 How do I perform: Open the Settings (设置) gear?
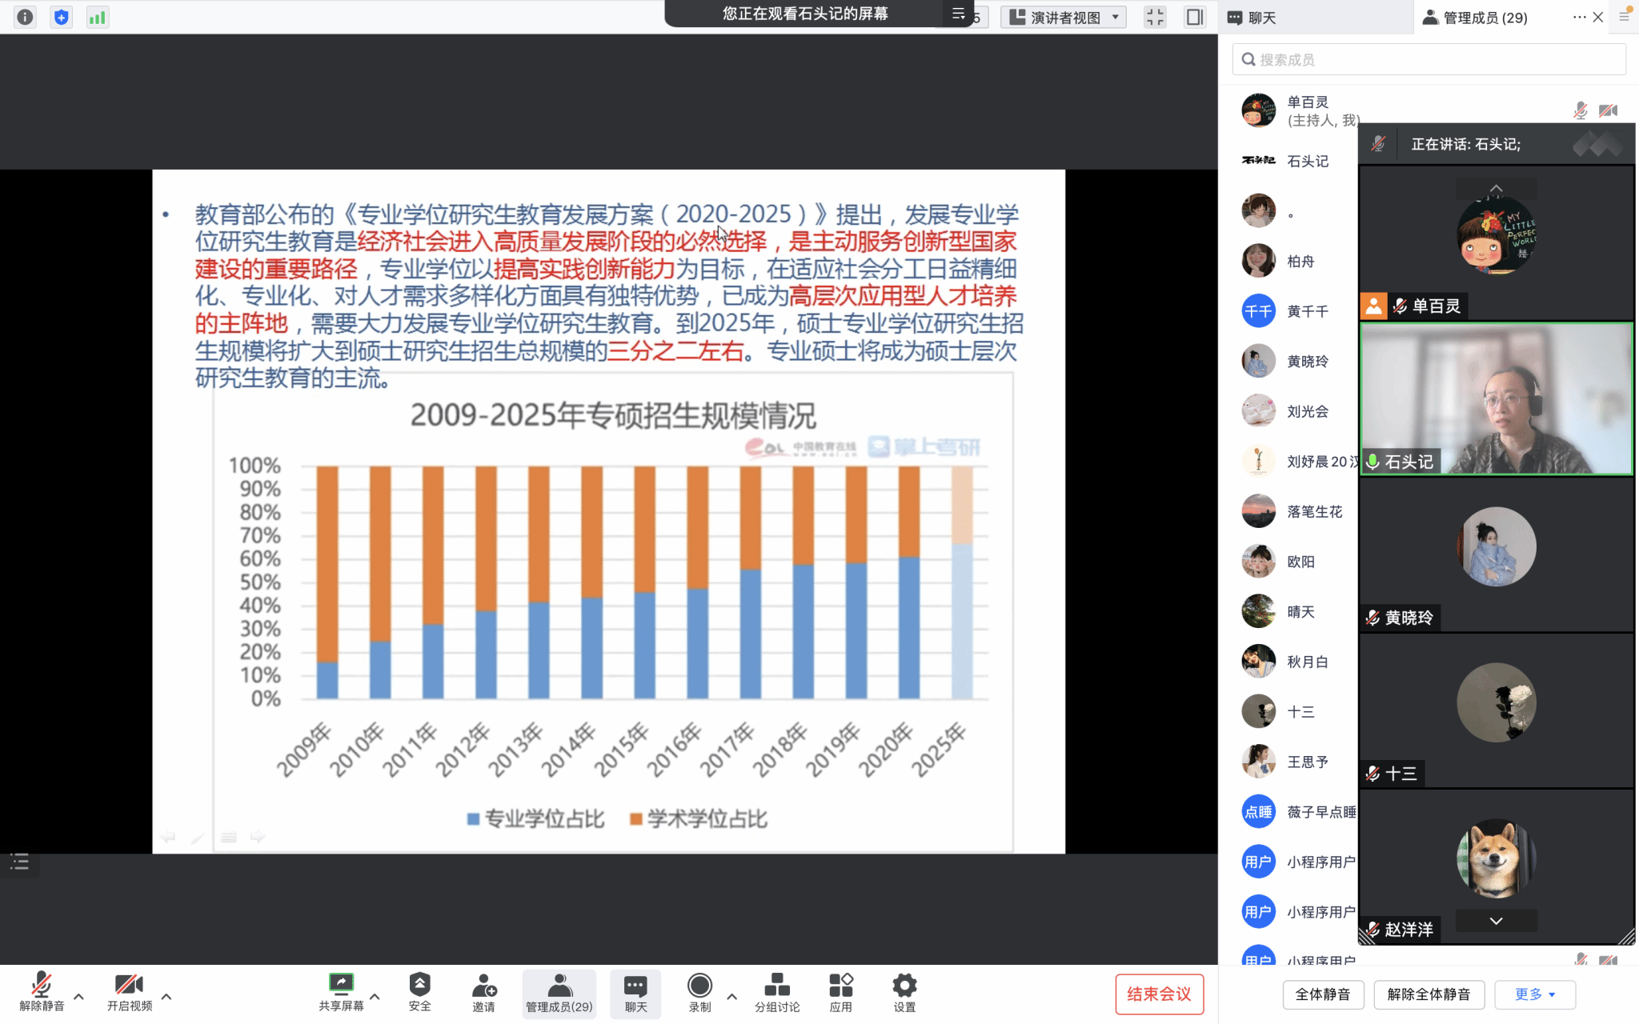pyautogui.click(x=904, y=985)
